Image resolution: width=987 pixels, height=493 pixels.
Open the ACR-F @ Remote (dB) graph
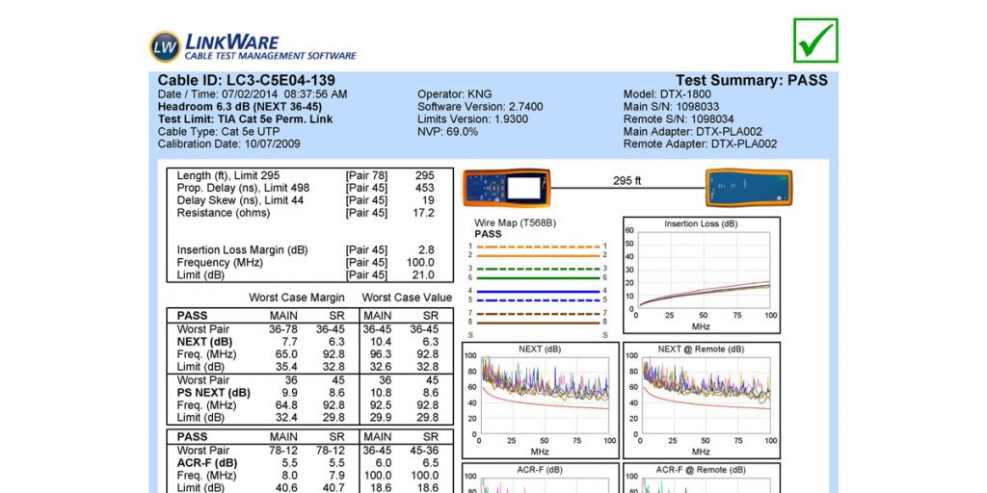click(x=702, y=478)
